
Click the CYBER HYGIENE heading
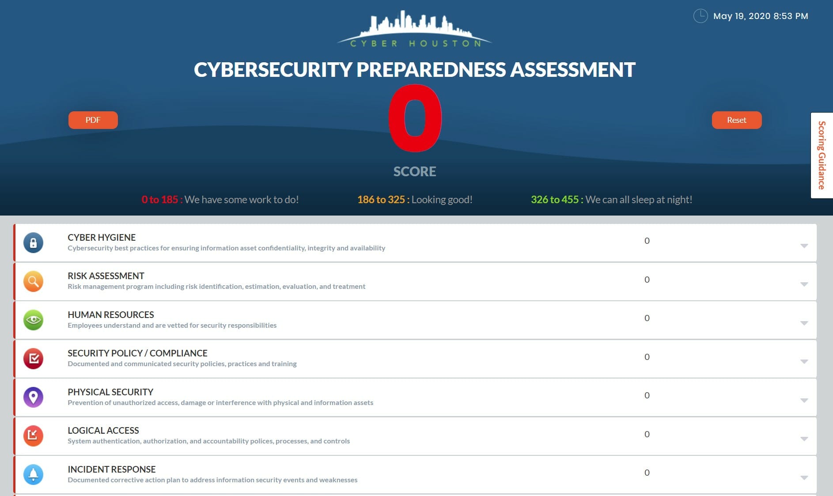tap(102, 238)
